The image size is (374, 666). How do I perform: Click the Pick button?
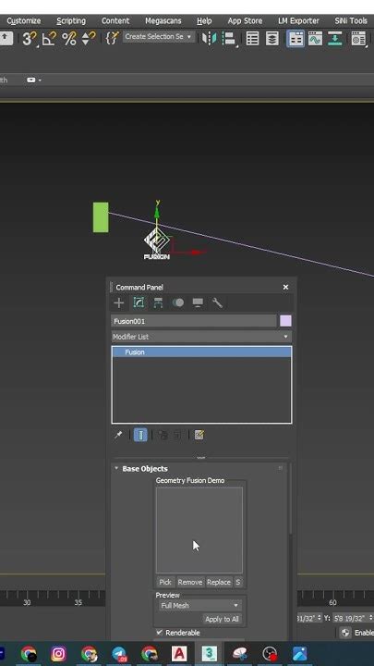click(165, 582)
